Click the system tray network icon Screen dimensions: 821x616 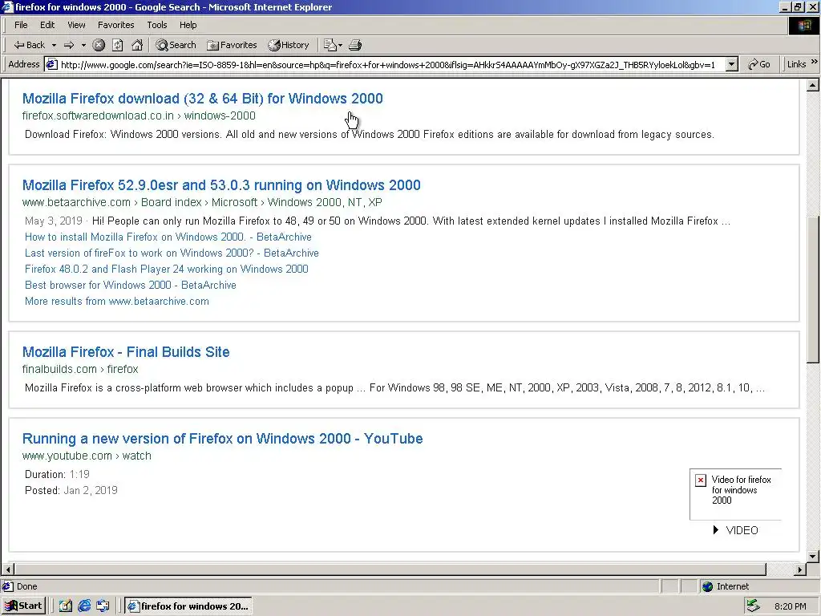click(x=753, y=606)
